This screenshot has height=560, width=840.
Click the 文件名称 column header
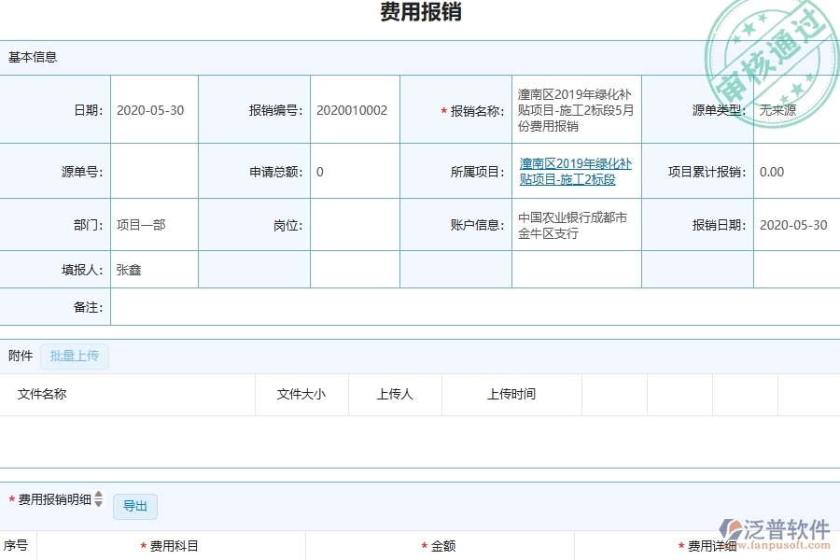point(42,395)
